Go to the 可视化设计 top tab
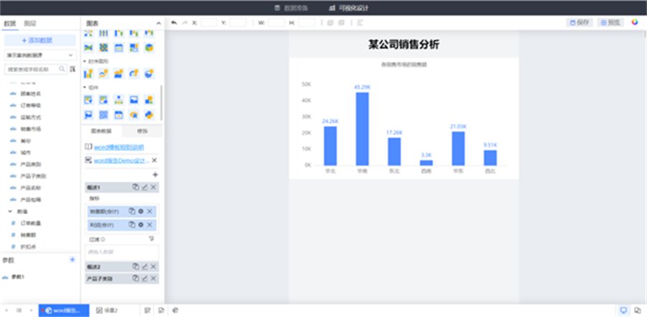 pos(349,8)
